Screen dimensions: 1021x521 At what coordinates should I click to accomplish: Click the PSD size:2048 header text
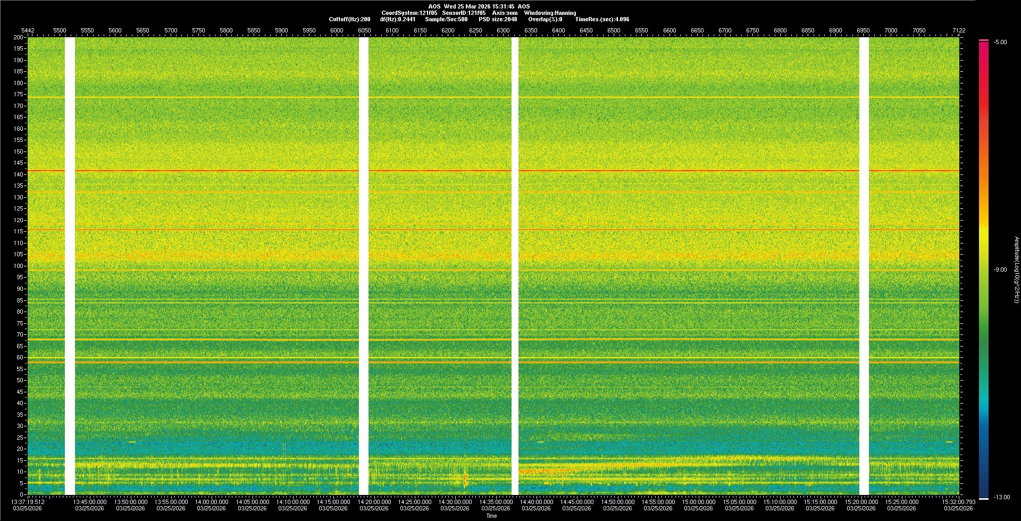coord(498,19)
